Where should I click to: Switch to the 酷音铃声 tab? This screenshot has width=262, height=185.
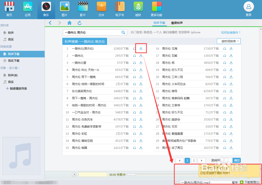click(x=177, y=23)
